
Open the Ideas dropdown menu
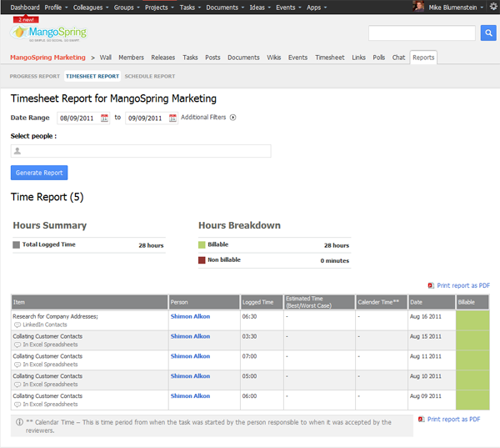click(260, 8)
